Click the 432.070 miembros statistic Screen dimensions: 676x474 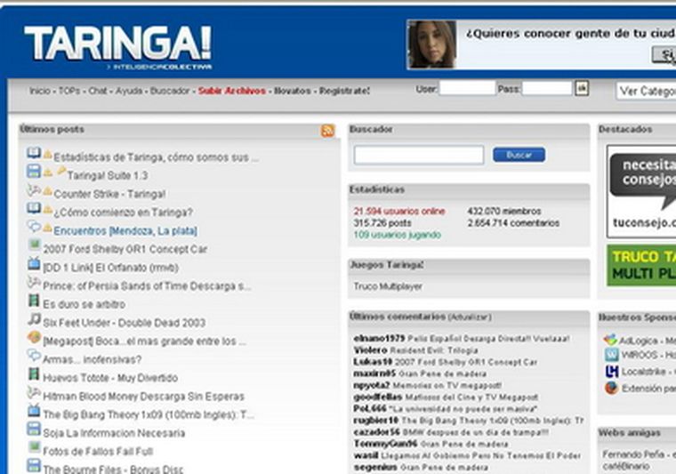click(504, 211)
